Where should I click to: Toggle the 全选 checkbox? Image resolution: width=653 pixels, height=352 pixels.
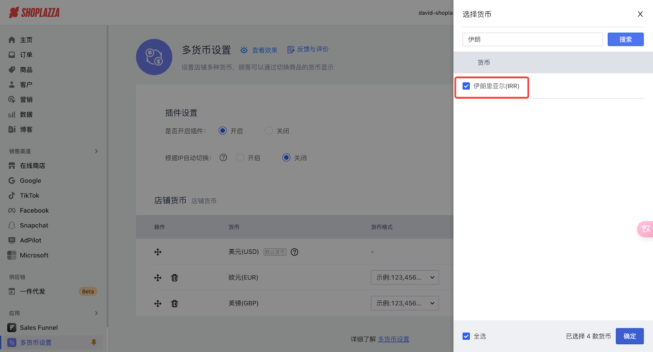coord(466,336)
